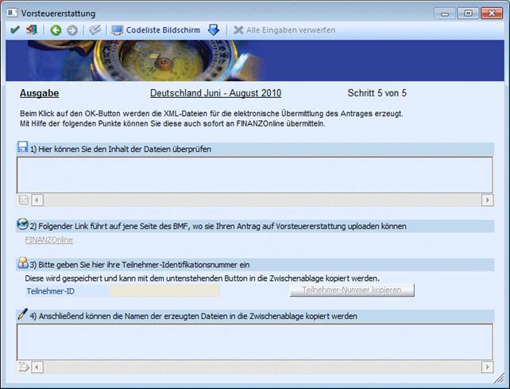Click the grey forward arrow icon

pos(72,30)
